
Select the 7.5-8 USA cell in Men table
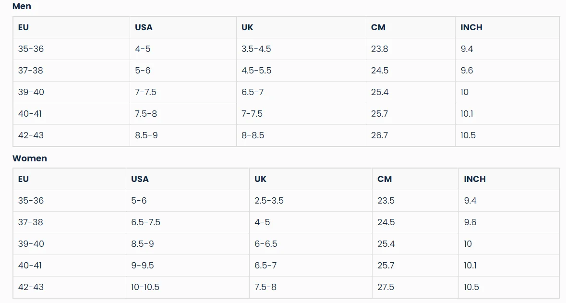(x=146, y=114)
